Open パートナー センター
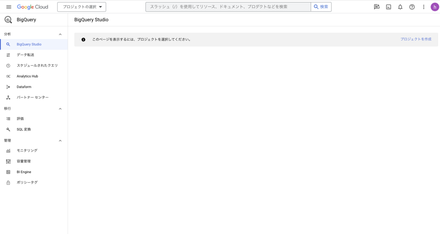Screen dimensions: 440x234 (34, 97)
